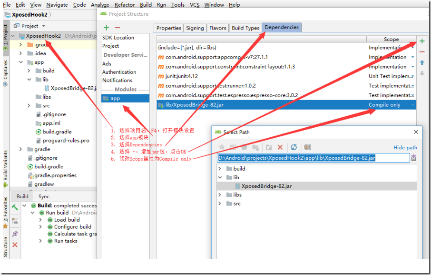Screen dimensions: 431x275
Task: Close the Select Path dialog
Action: [416, 132]
